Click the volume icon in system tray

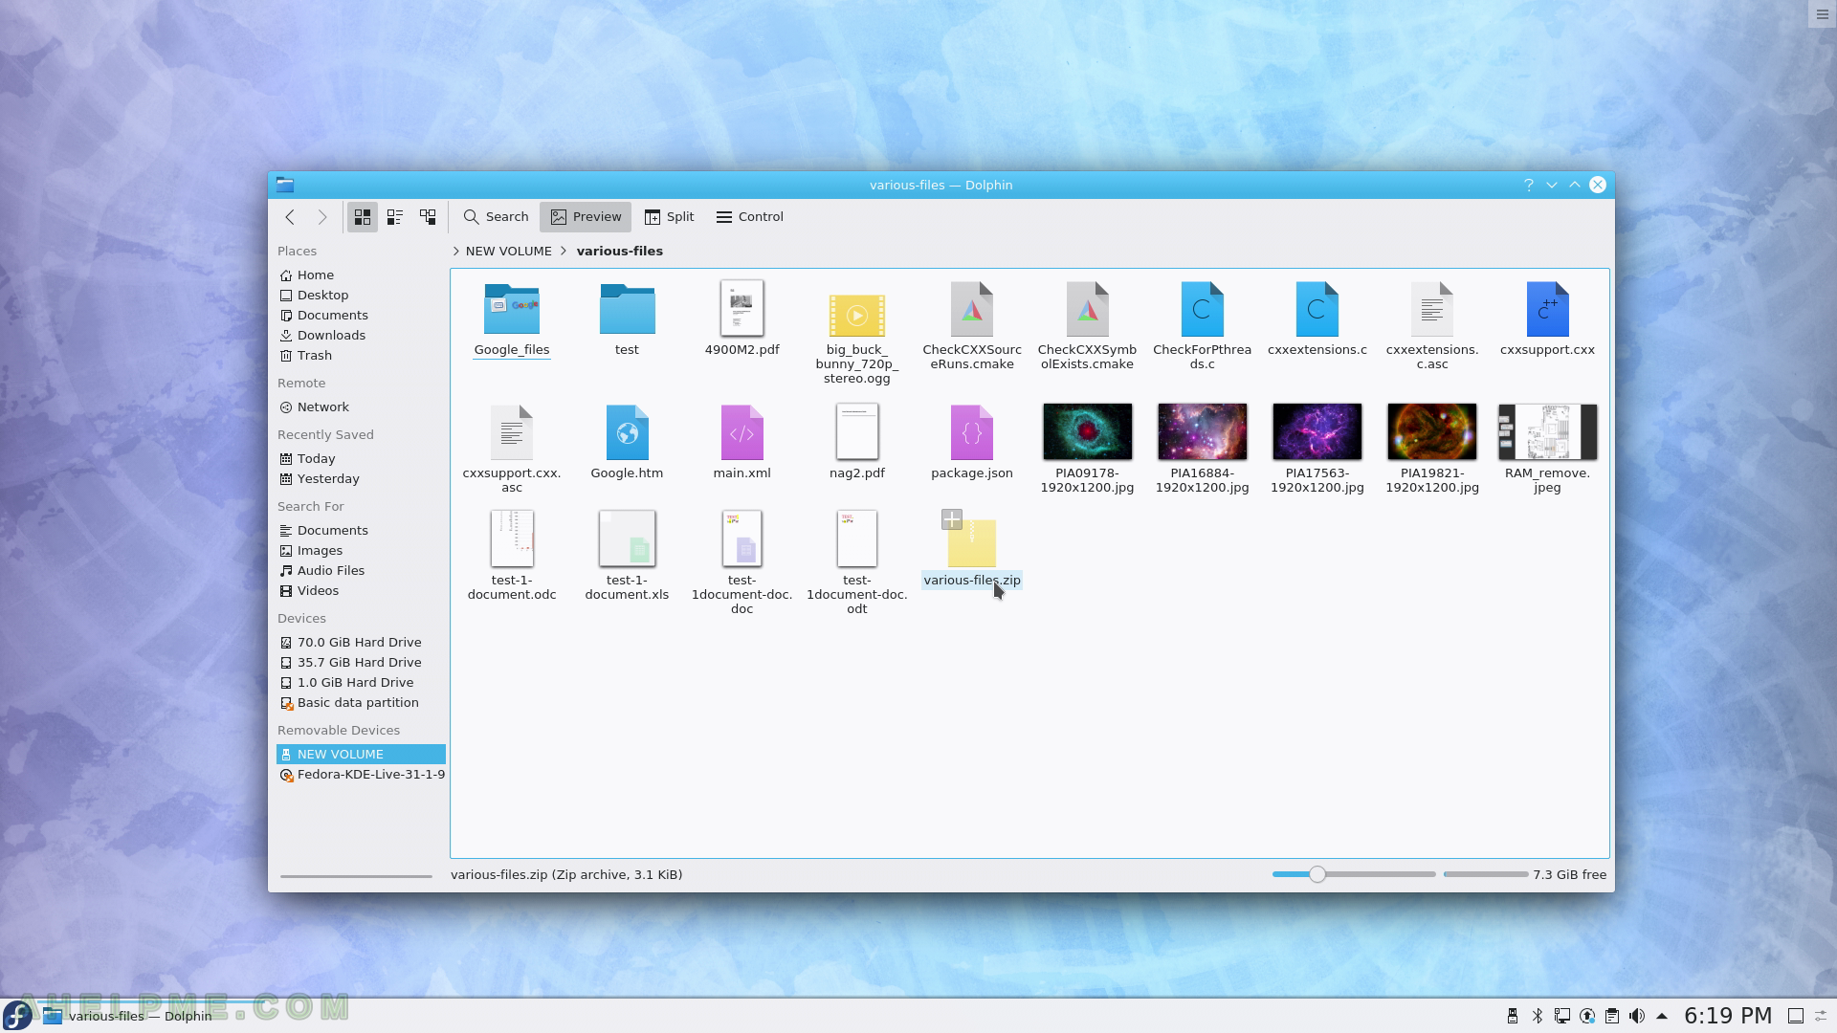[x=1637, y=1016]
